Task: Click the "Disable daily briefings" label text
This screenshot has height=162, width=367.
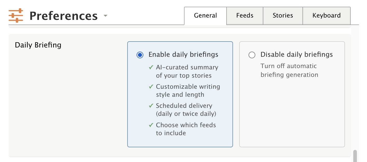Action: (x=297, y=55)
